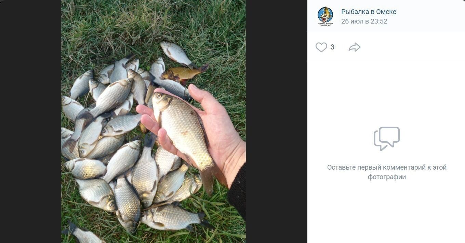Click the black sleeve at photo edge

238,191
